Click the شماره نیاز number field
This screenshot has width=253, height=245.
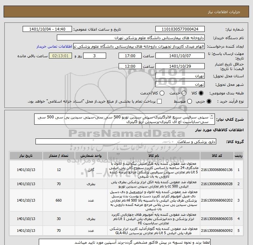tap(180, 29)
